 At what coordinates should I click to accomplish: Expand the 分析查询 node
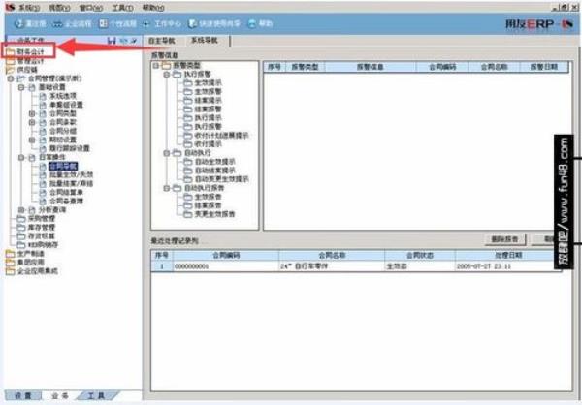coord(21,210)
